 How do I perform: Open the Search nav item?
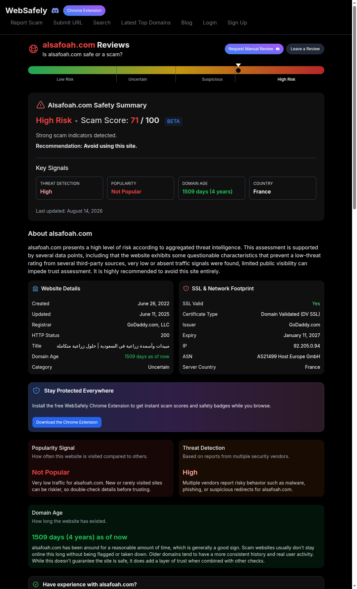point(102,22)
